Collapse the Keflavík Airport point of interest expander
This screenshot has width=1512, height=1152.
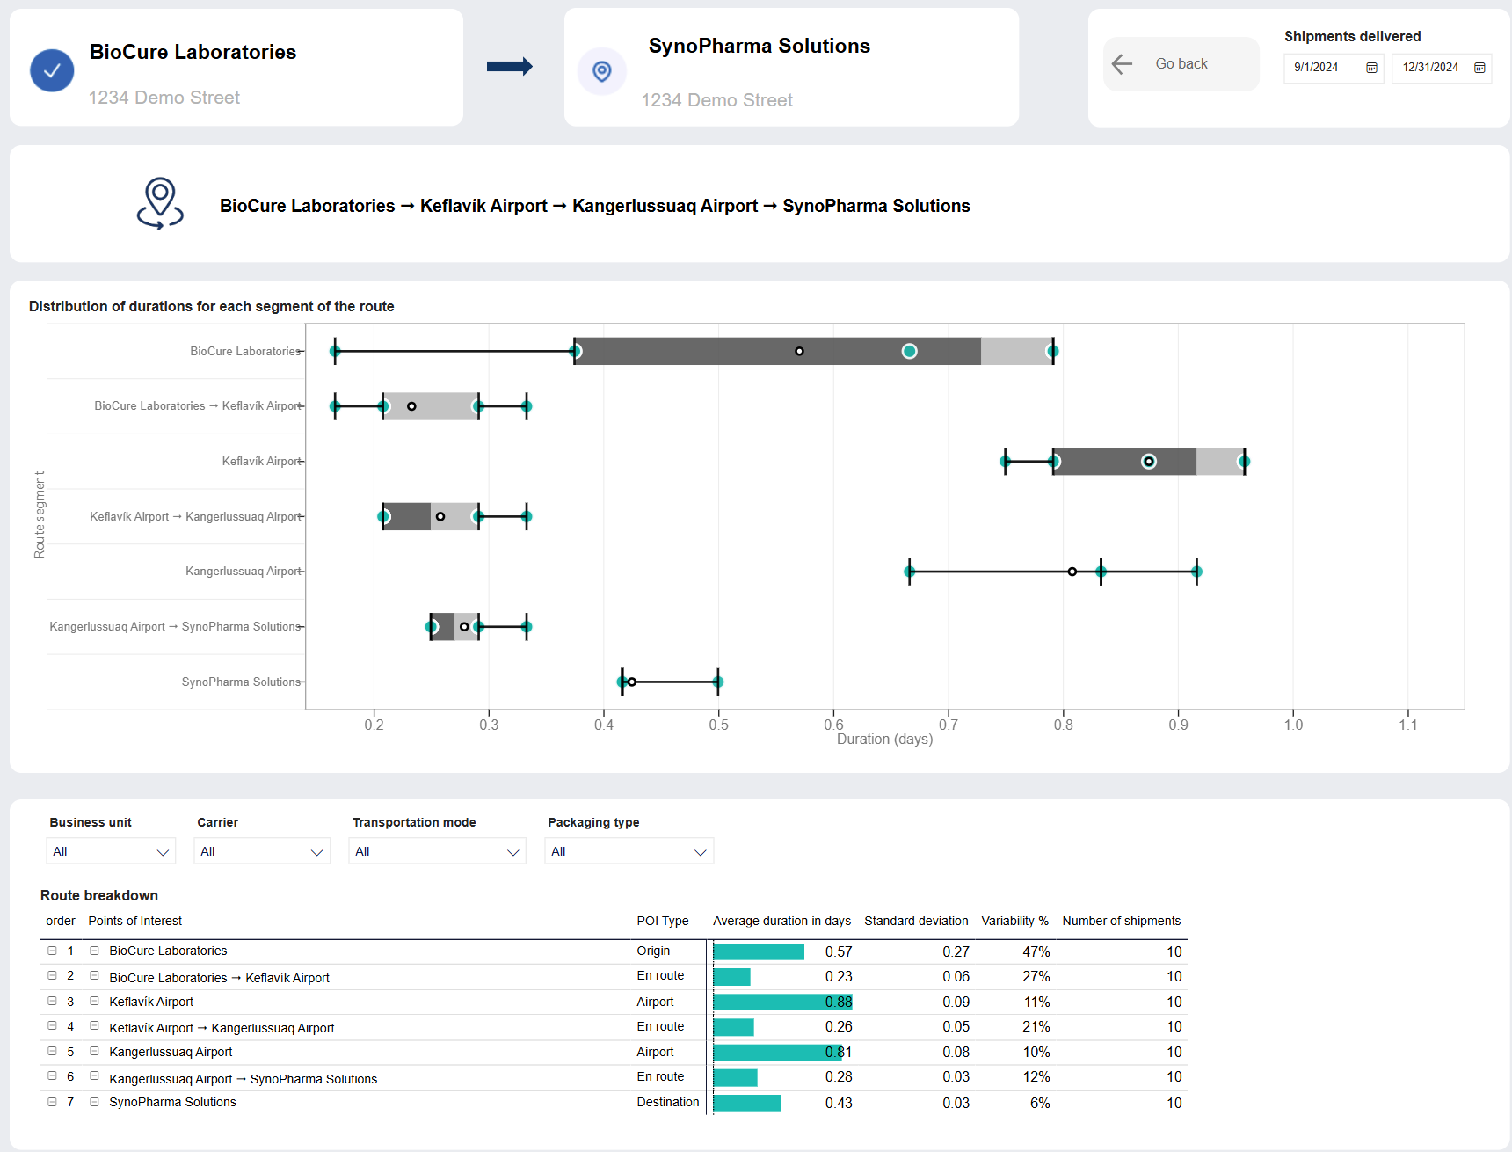[94, 1001]
